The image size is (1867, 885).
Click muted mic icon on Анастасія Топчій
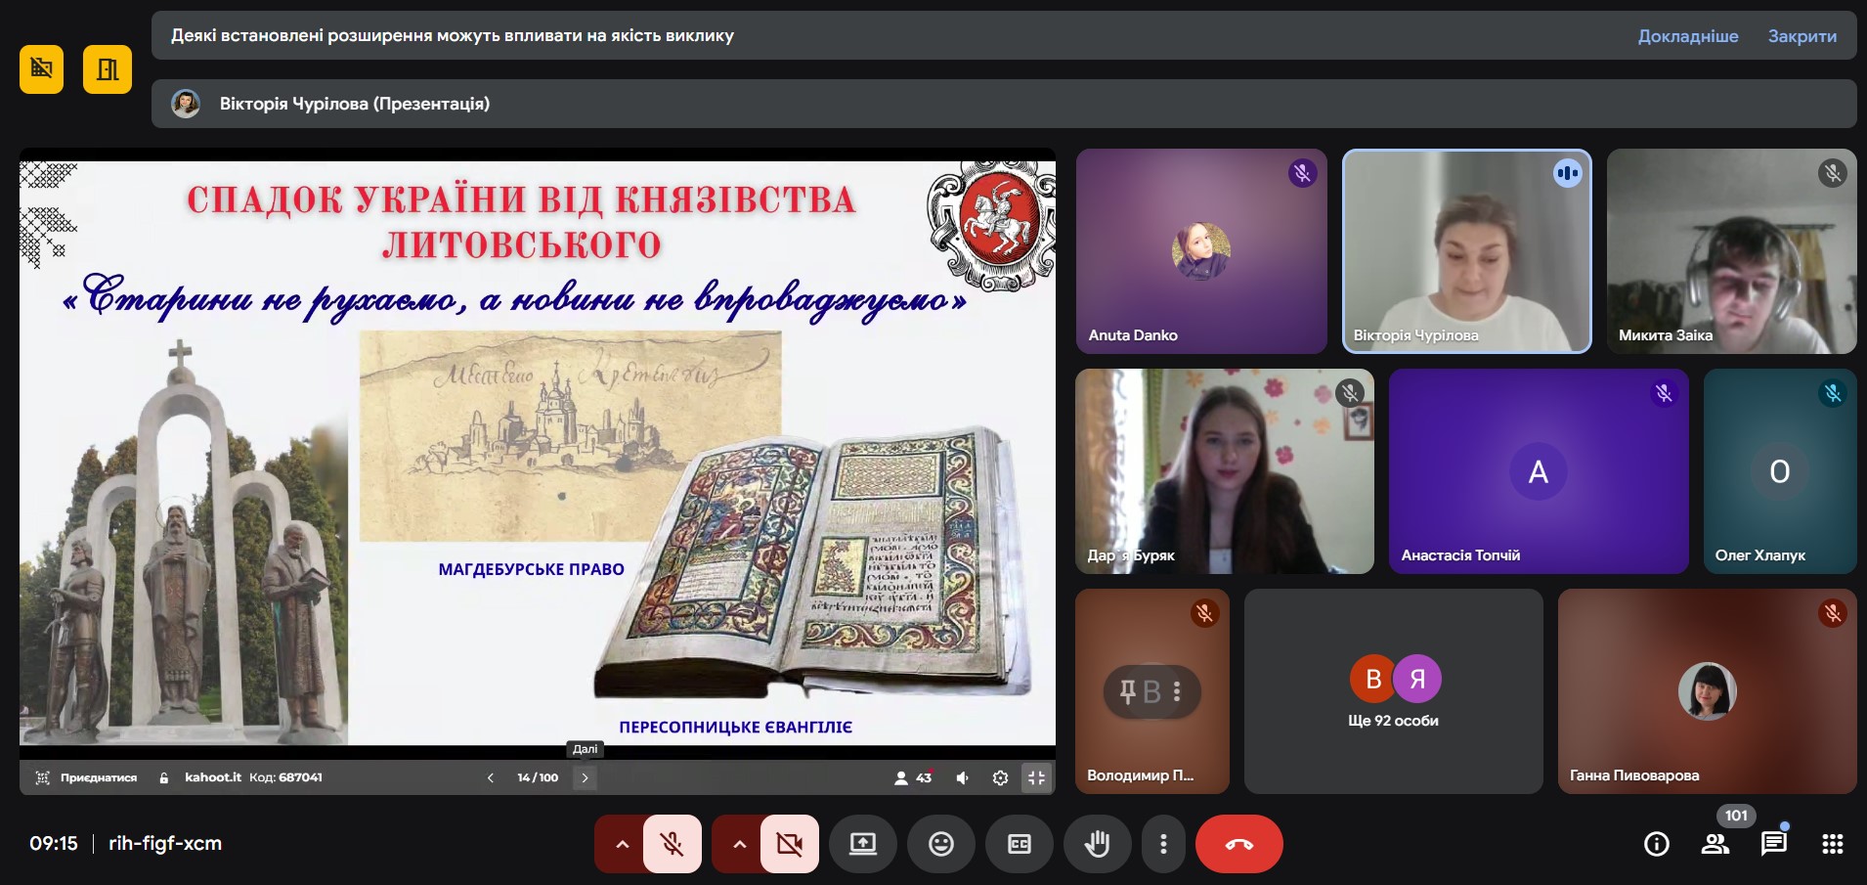click(1664, 393)
